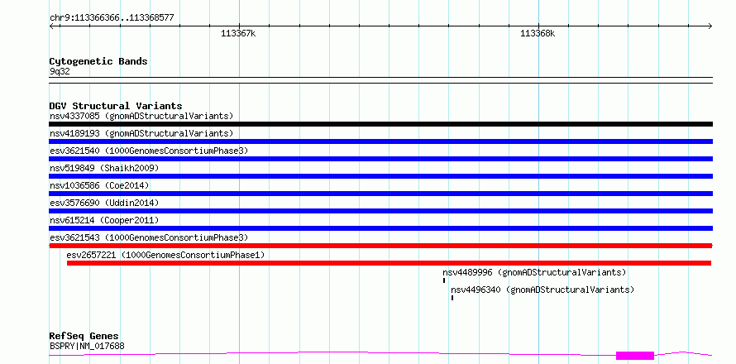Click the 113367k ruler position label
This screenshot has width=736, height=364.
pyautogui.click(x=238, y=33)
